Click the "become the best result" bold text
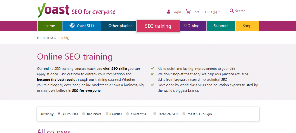Screen dimensions: 296x133 (56, 79)
